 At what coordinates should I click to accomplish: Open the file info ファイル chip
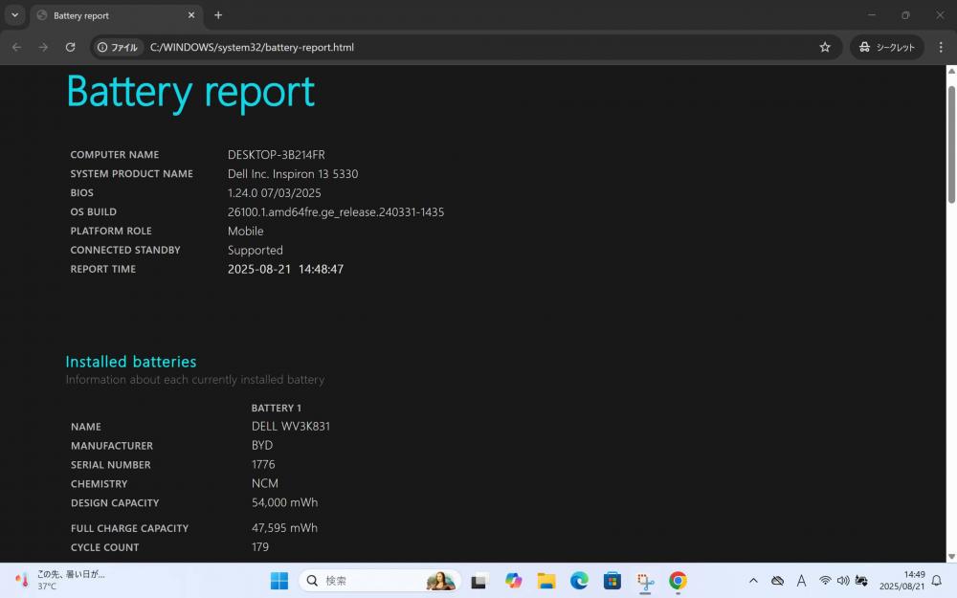coord(118,47)
